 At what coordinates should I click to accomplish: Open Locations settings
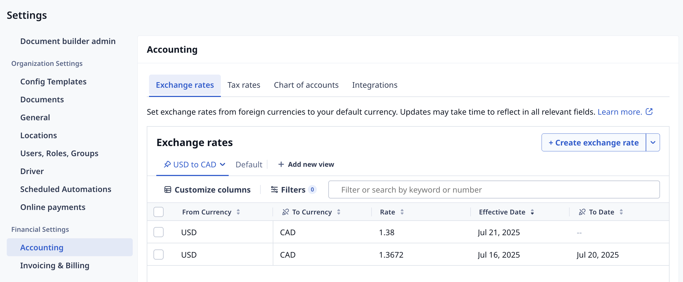click(39, 135)
